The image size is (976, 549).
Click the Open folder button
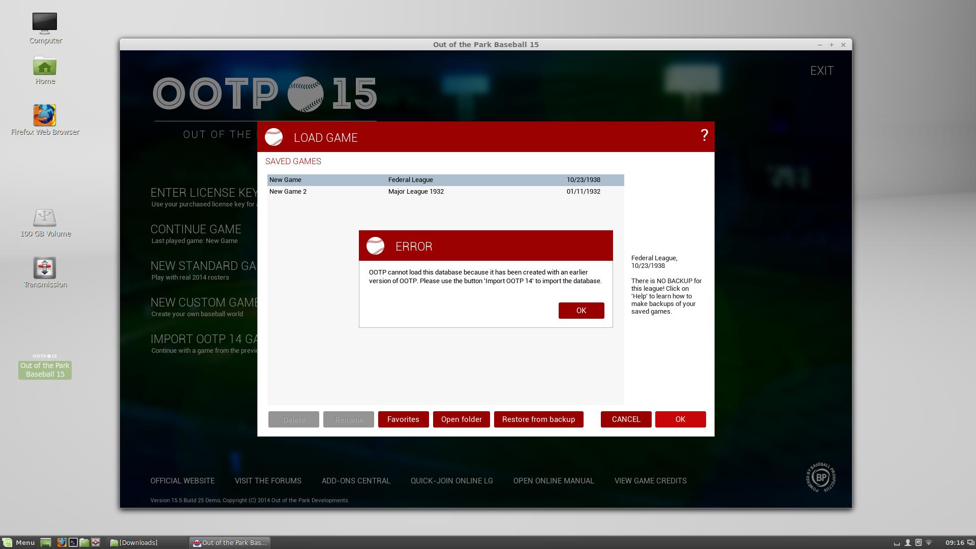tap(461, 419)
